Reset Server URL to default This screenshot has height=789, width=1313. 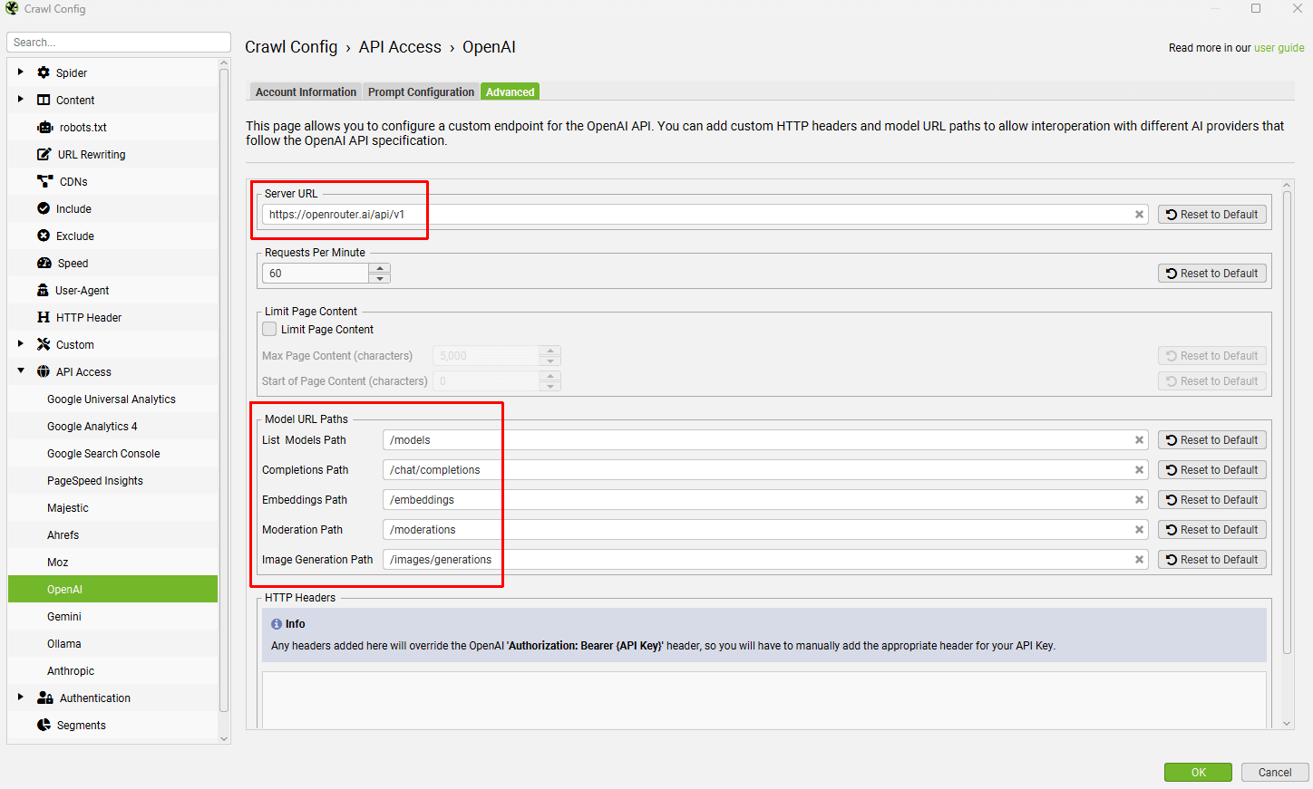tap(1212, 215)
